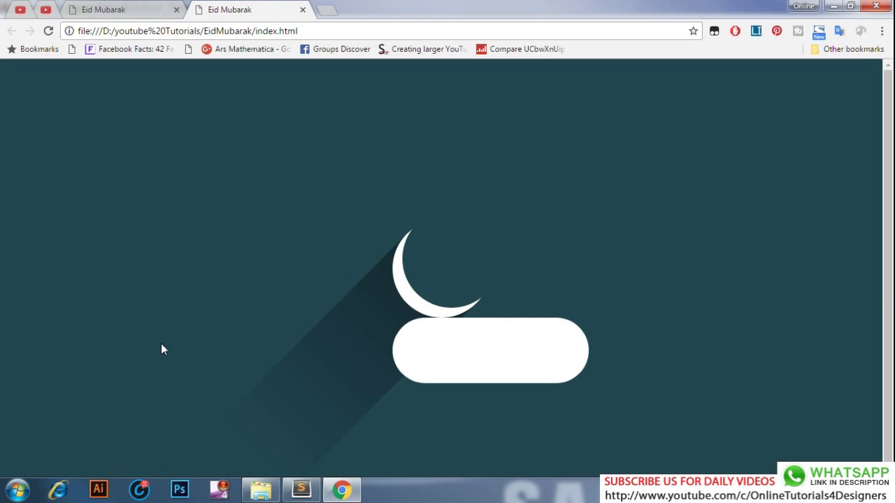Open the Bookmarks star bookmark
The width and height of the screenshot is (895, 503).
point(33,49)
